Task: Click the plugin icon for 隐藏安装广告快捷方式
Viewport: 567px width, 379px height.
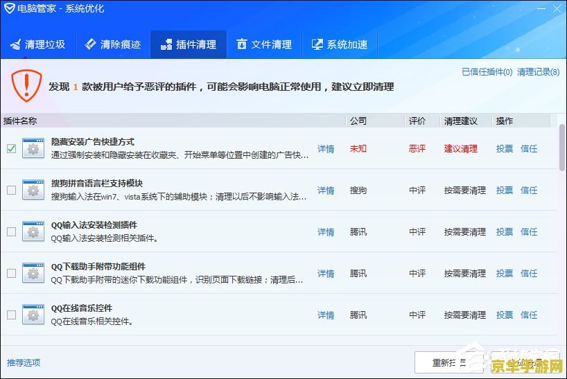Action: [x=33, y=148]
